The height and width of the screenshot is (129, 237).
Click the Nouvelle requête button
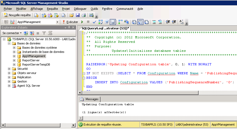tap(17, 15)
